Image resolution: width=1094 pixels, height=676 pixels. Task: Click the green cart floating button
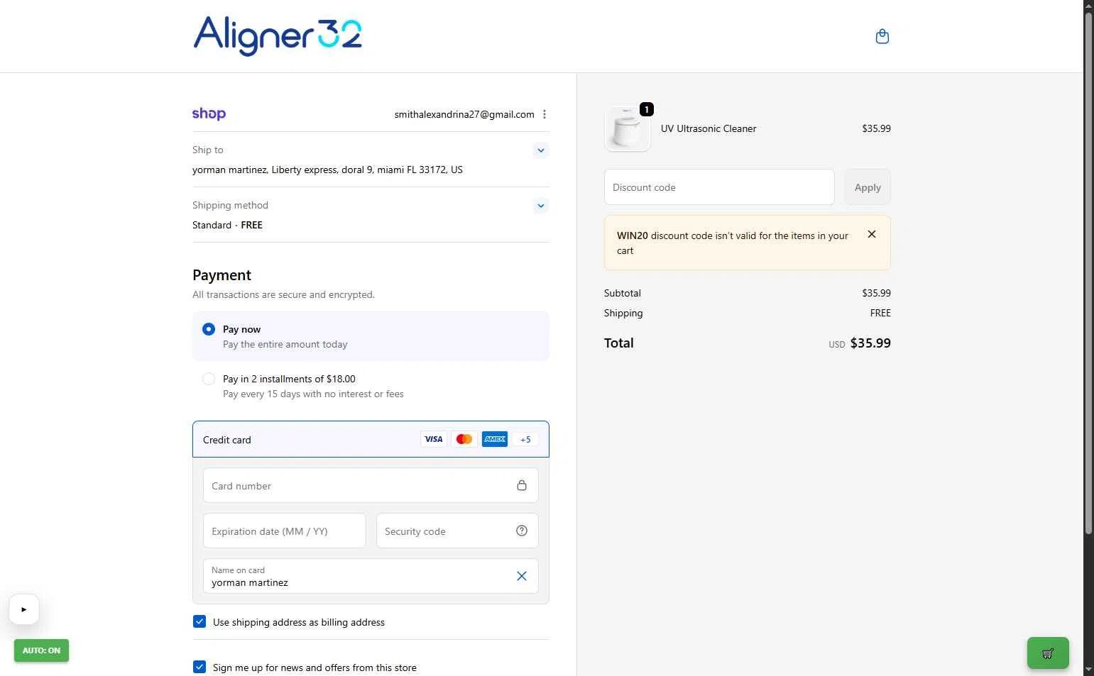1048,653
